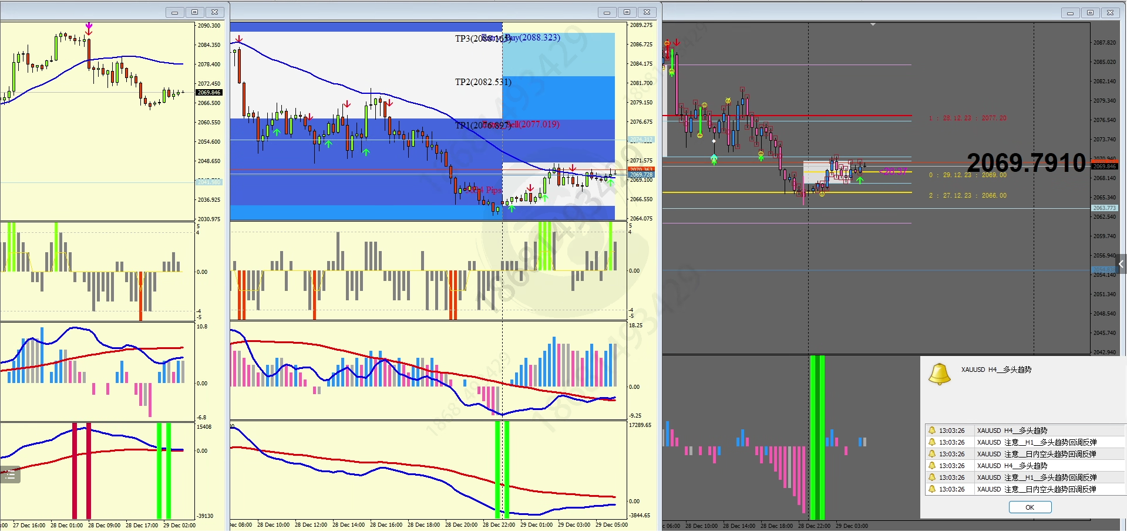The image size is (1127, 532).
Task: Expand the side panel arrow at right edge
Action: pos(1121,264)
